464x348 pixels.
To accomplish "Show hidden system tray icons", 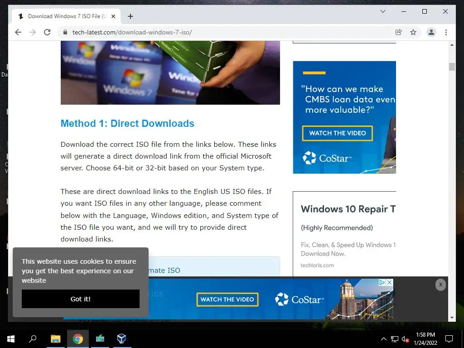I will click(x=383, y=339).
